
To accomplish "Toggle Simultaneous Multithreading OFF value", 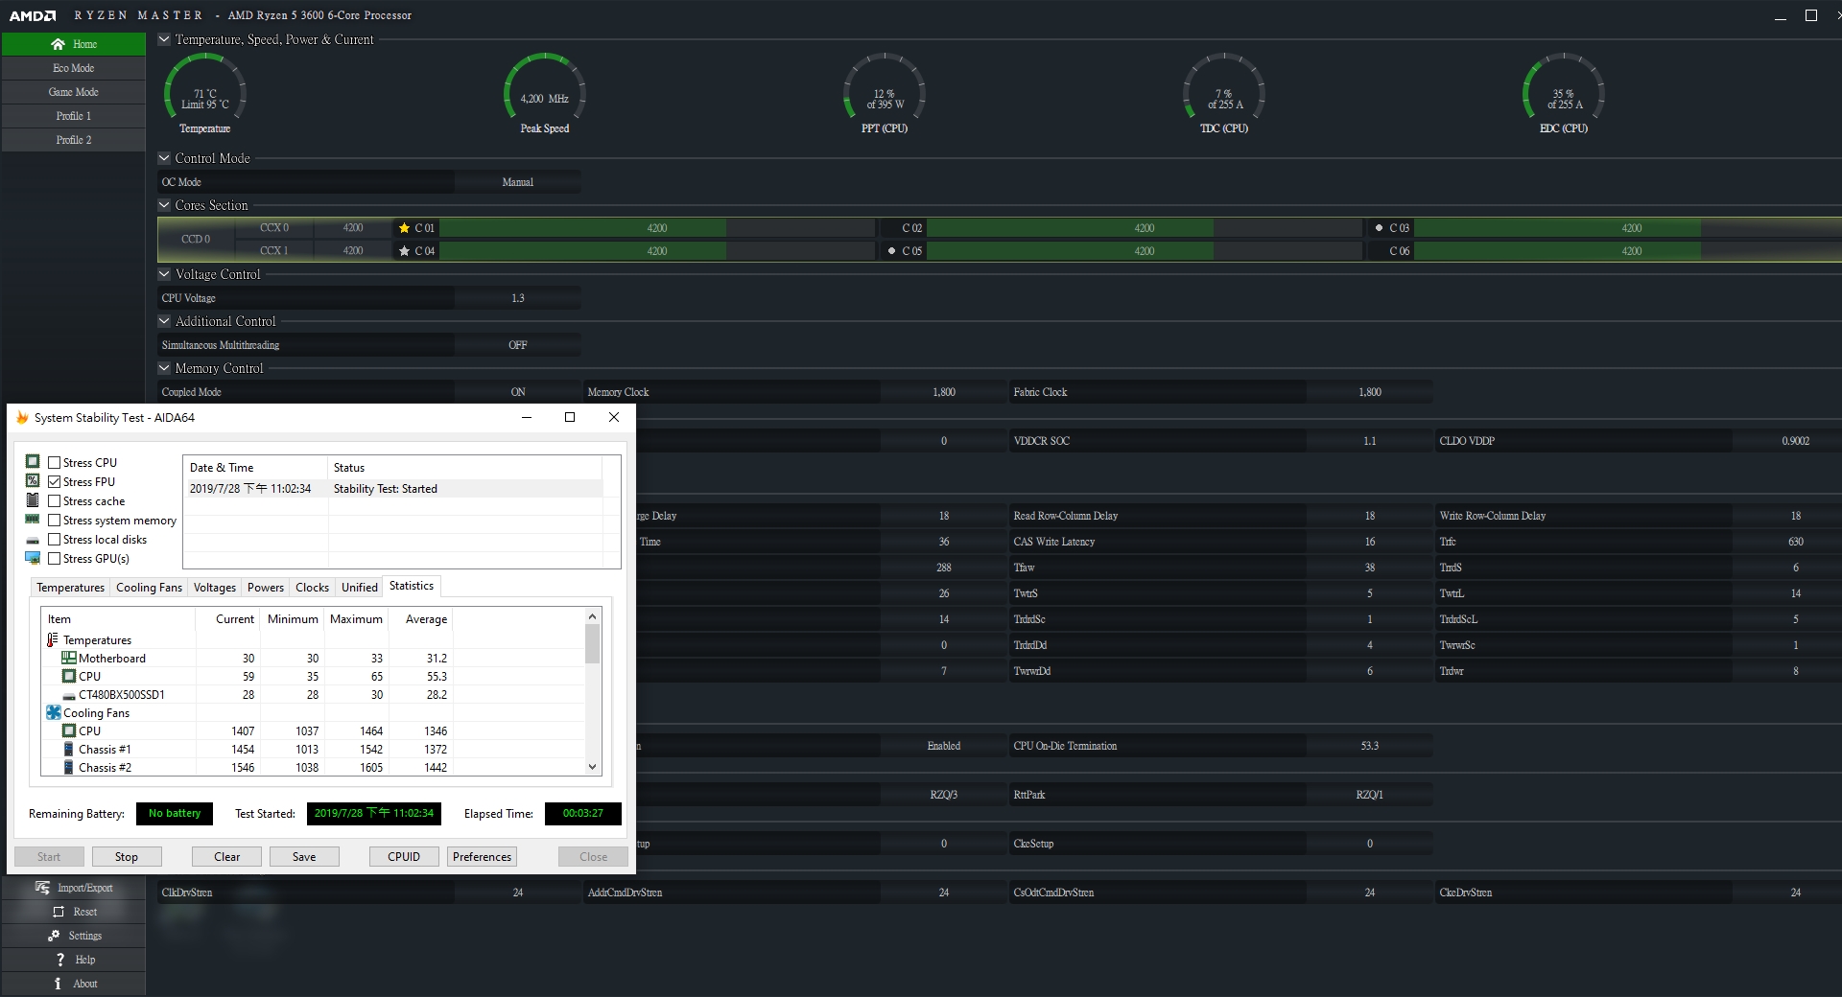I will pyautogui.click(x=517, y=345).
